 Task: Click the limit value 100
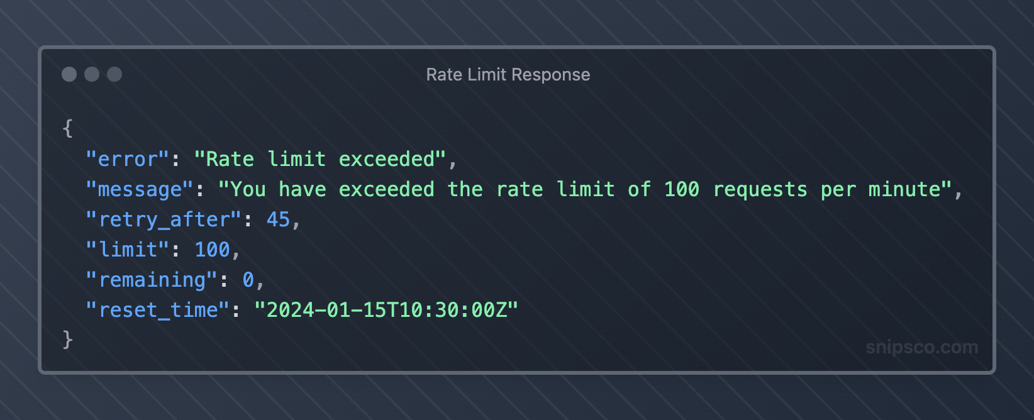pos(213,250)
